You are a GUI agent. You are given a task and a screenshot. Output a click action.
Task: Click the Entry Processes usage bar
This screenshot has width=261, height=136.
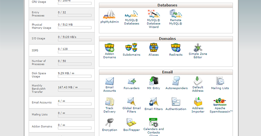pos(75,16)
